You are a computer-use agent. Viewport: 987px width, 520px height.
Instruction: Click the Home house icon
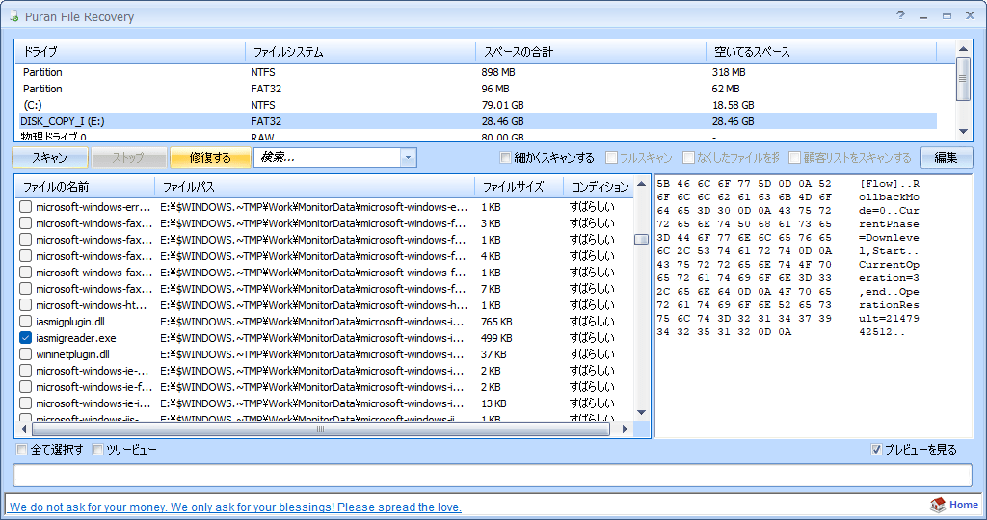pyautogui.click(x=937, y=506)
